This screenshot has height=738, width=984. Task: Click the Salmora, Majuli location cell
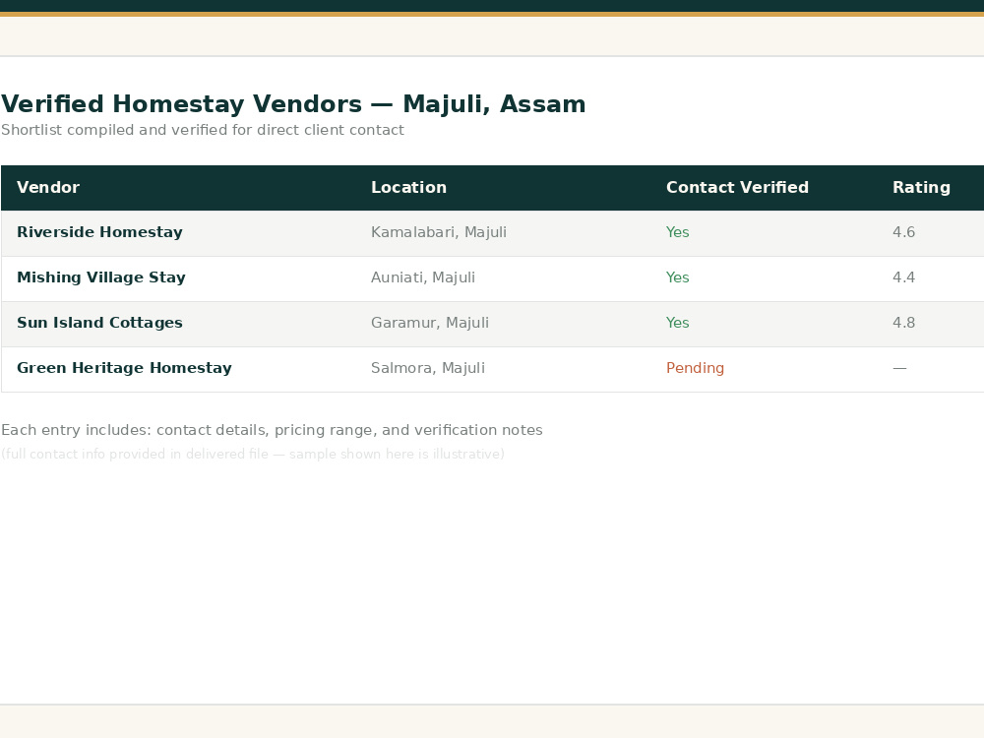(428, 368)
